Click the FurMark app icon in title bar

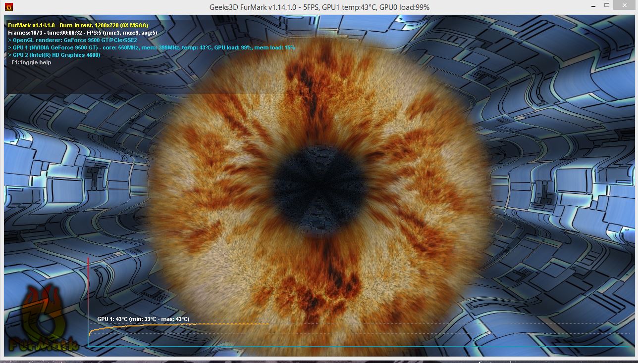point(8,7)
